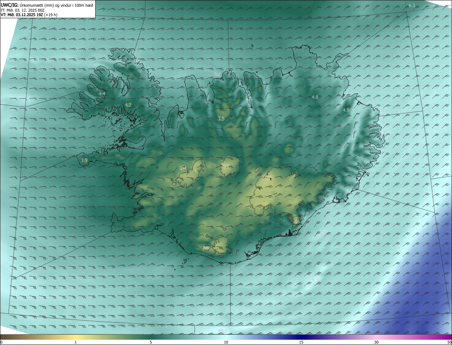Click the dark green colour bar segment at 5
This screenshot has height=345, width=452.
point(151,337)
